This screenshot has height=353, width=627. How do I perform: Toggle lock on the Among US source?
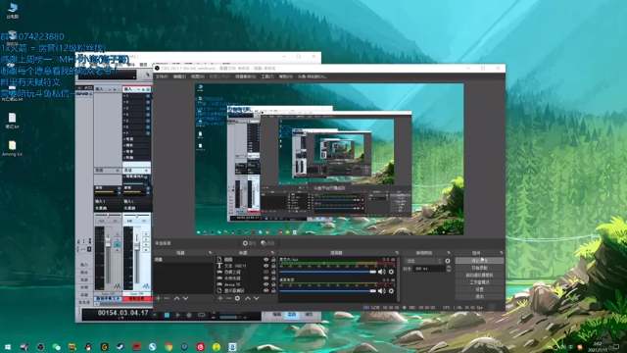pyautogui.click(x=273, y=284)
